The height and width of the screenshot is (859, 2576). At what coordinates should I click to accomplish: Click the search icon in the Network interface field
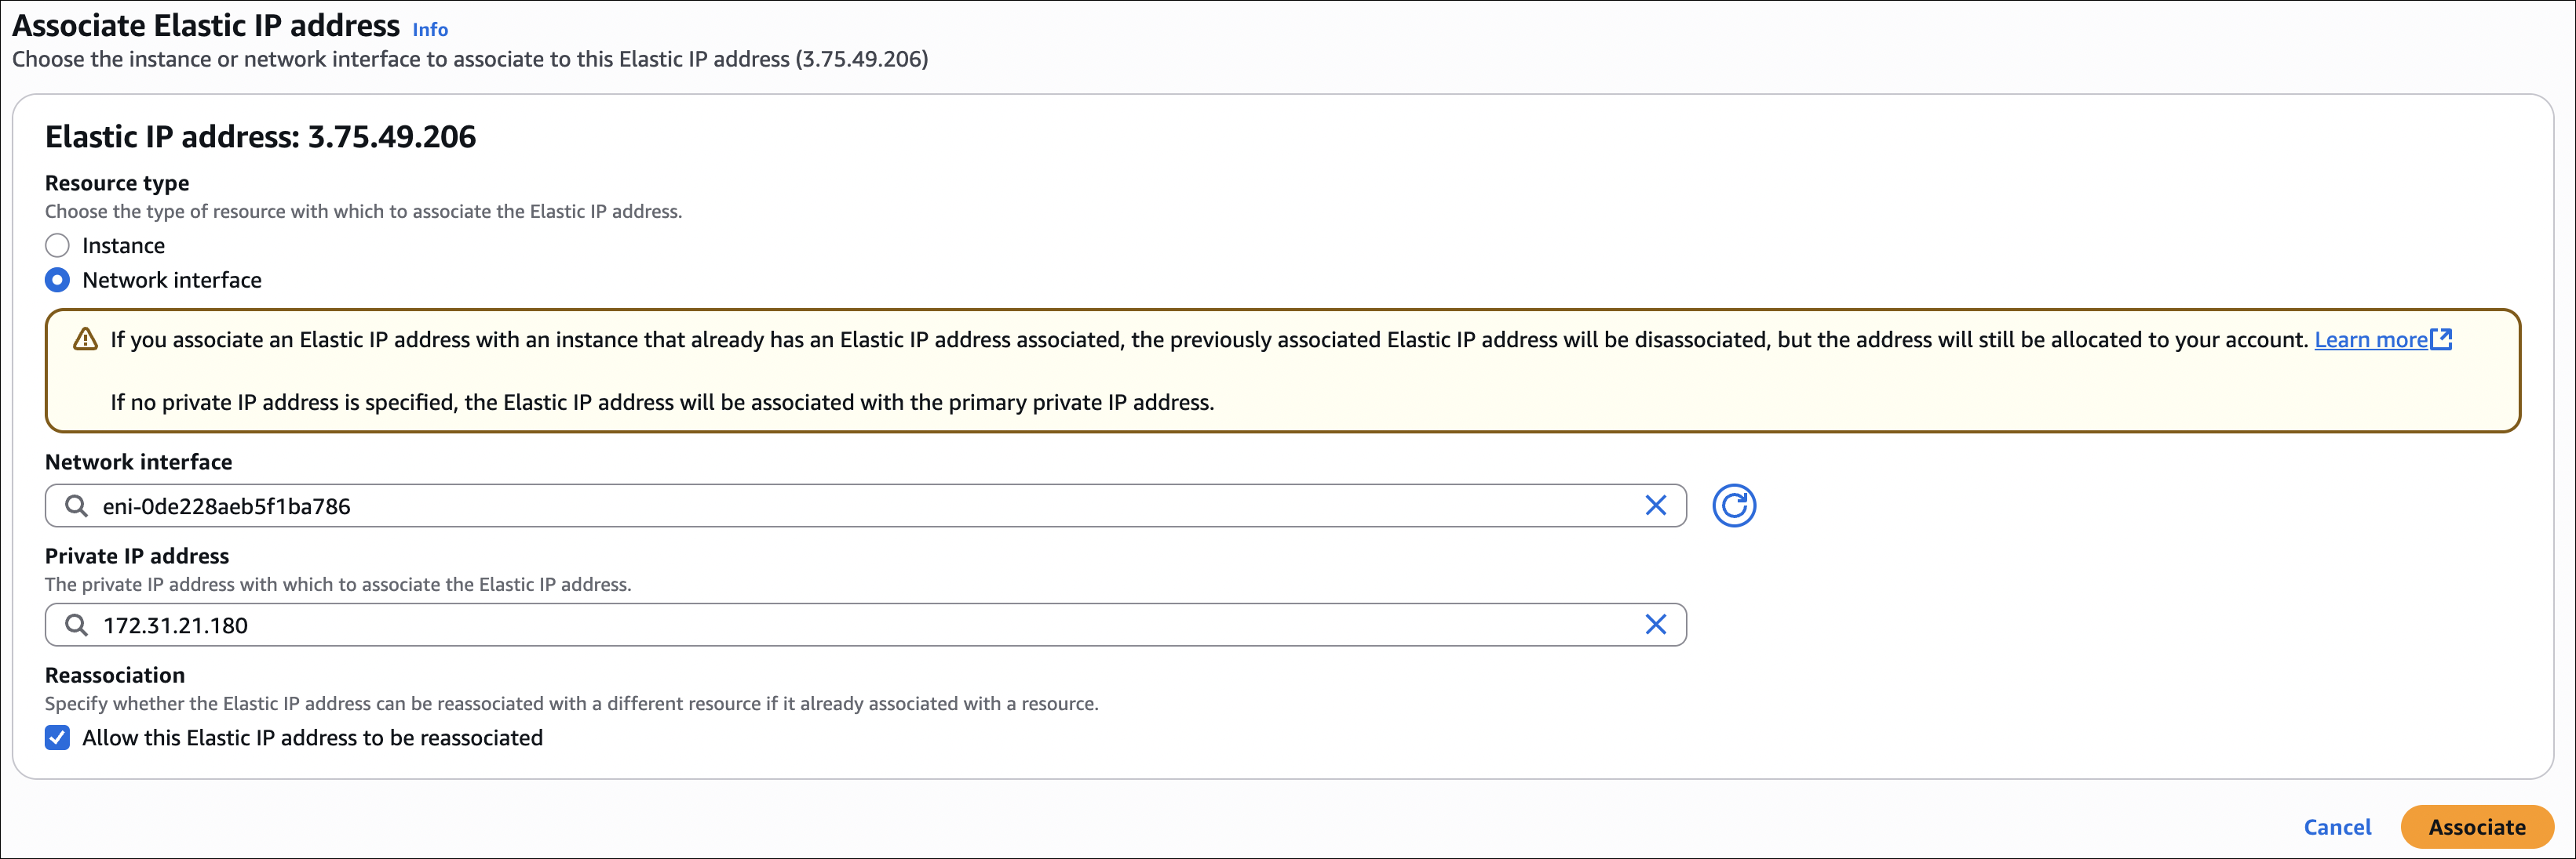[76, 506]
